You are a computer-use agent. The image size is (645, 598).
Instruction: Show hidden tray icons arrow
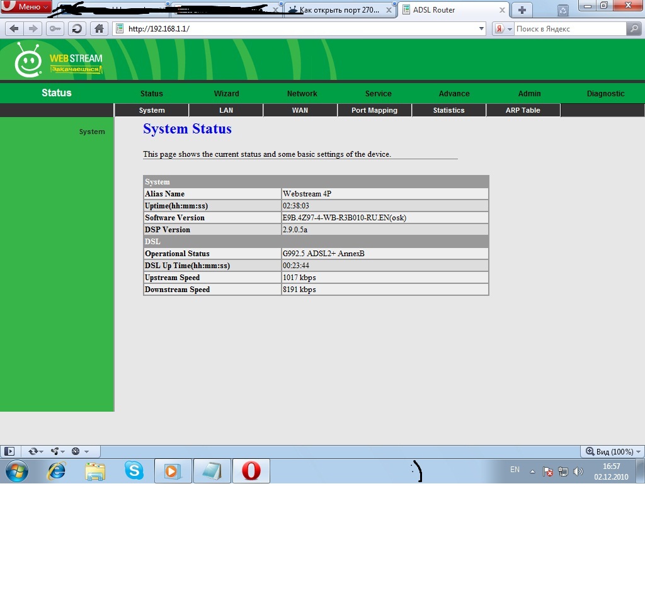532,471
